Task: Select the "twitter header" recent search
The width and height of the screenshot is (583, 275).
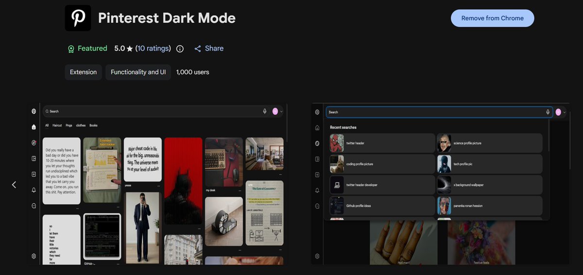Action: 382,143
